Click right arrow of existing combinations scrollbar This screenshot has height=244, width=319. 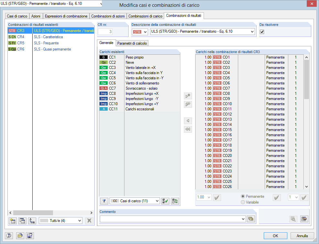point(91,213)
